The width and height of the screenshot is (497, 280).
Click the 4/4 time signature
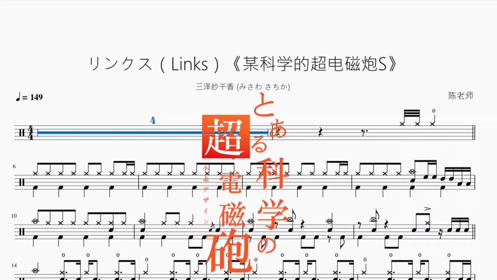[31, 133]
